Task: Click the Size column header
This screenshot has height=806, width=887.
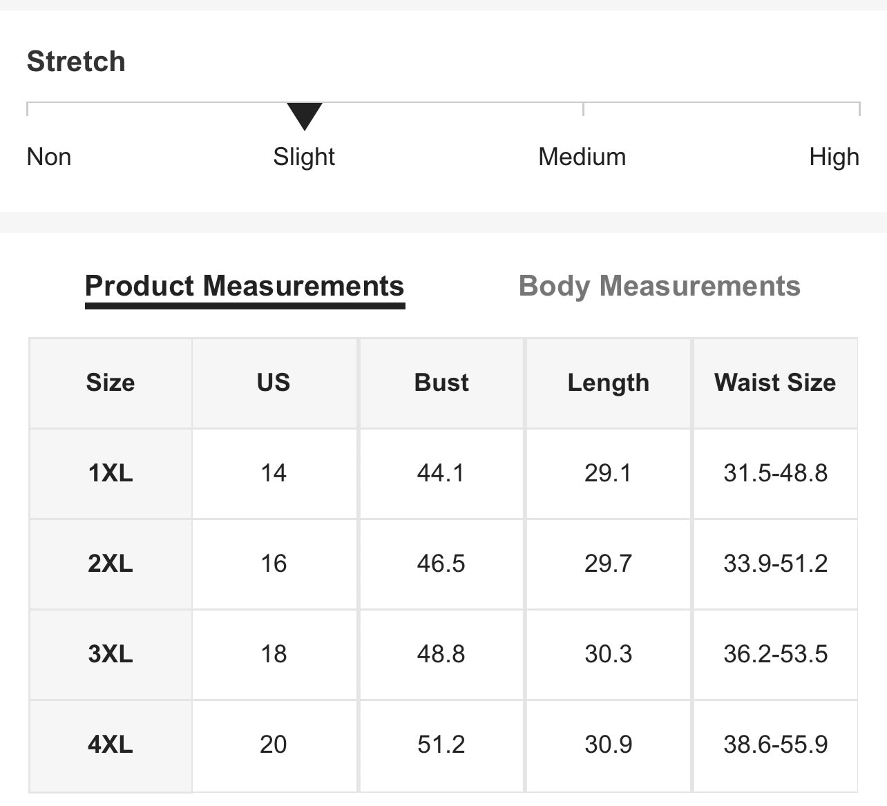Action: coord(111,383)
